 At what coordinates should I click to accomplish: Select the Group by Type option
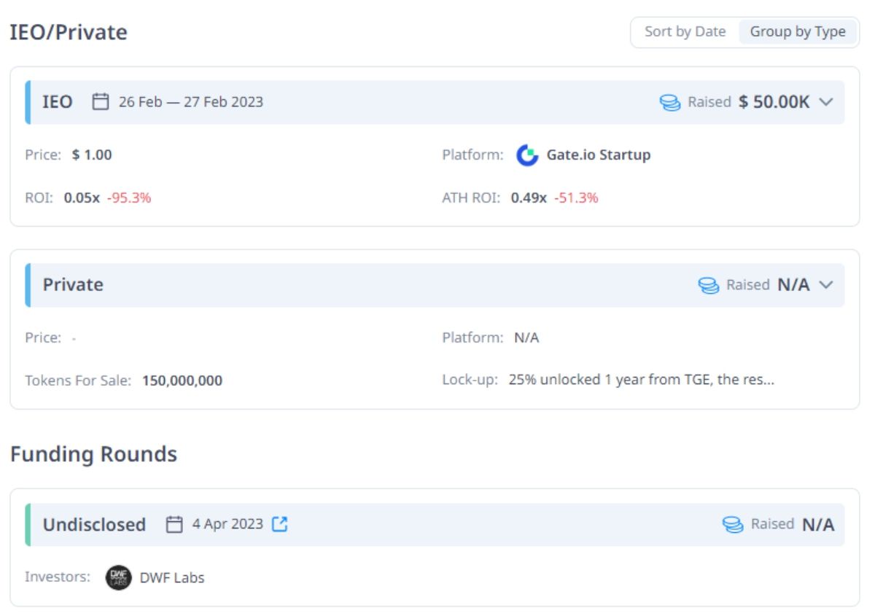pyautogui.click(x=798, y=32)
